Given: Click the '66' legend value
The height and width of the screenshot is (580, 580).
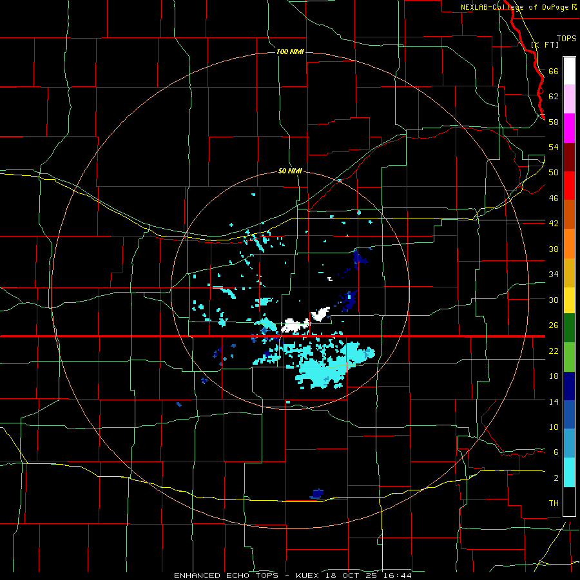Looking at the screenshot, I should point(554,71).
